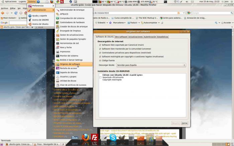Click FileZilla icon in the bottom dock

coord(95,138)
